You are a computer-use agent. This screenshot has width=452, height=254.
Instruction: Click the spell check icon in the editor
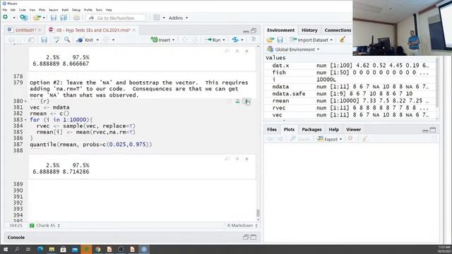[x=56, y=40]
